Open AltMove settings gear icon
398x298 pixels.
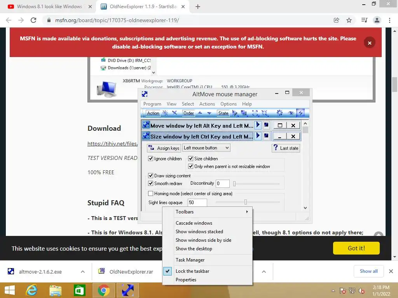click(x=279, y=113)
